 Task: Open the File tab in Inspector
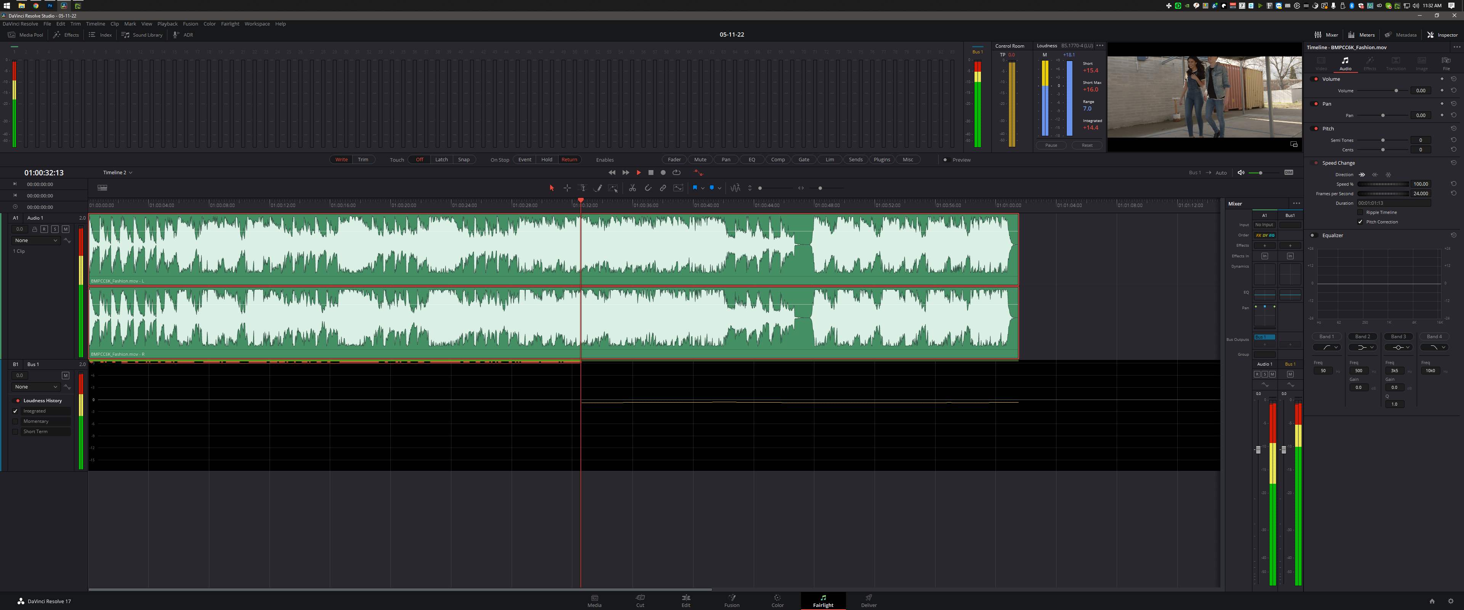1446,63
